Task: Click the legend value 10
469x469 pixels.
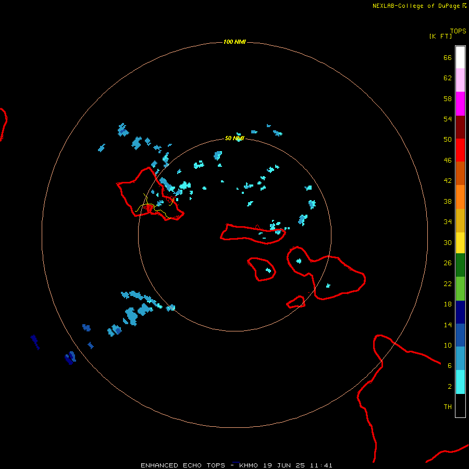Action: (x=448, y=345)
